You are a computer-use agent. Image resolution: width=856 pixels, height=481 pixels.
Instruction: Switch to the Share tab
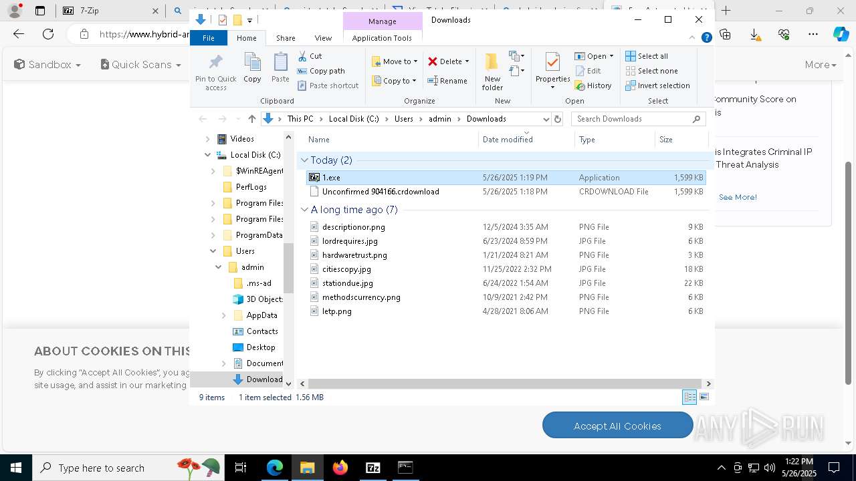pyautogui.click(x=286, y=38)
